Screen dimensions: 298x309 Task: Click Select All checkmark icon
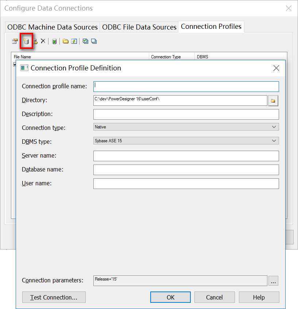(85, 41)
